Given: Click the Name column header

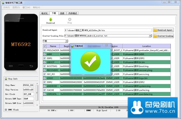Looking at the screenshot, I should (53, 46).
